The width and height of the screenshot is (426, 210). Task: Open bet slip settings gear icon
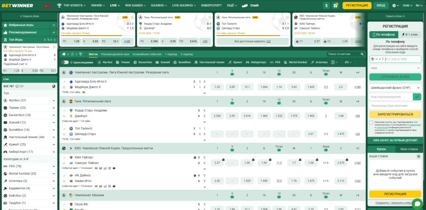(x=419, y=156)
